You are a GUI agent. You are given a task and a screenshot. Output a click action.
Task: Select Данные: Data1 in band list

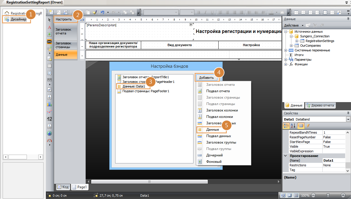tap(134, 86)
